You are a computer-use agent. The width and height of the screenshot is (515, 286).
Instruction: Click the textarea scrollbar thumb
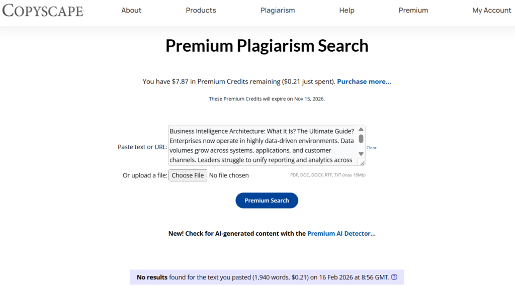[361, 139]
